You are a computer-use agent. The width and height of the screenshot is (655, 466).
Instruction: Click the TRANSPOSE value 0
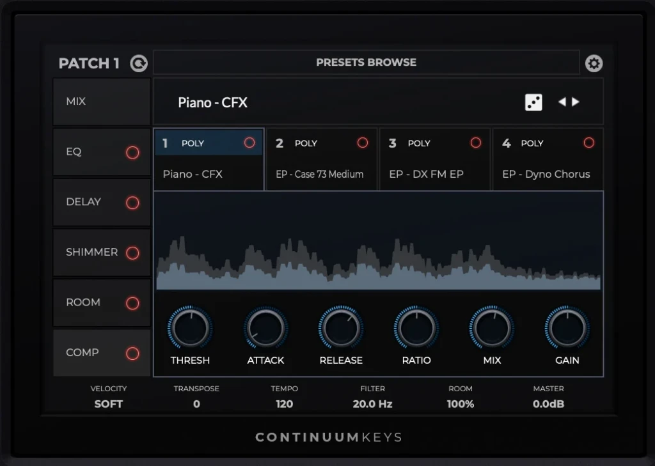click(x=196, y=404)
